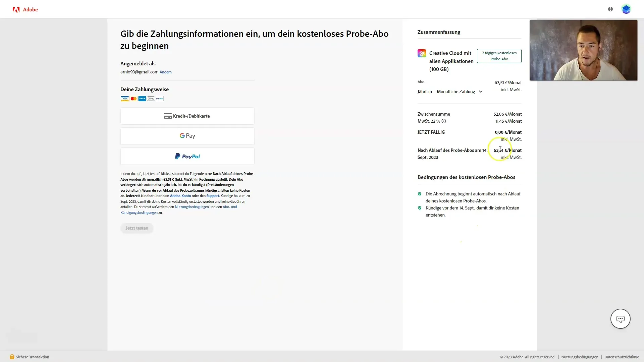This screenshot has height=362, width=644.
Task: Open the chat support bubble icon
Action: [621, 319]
